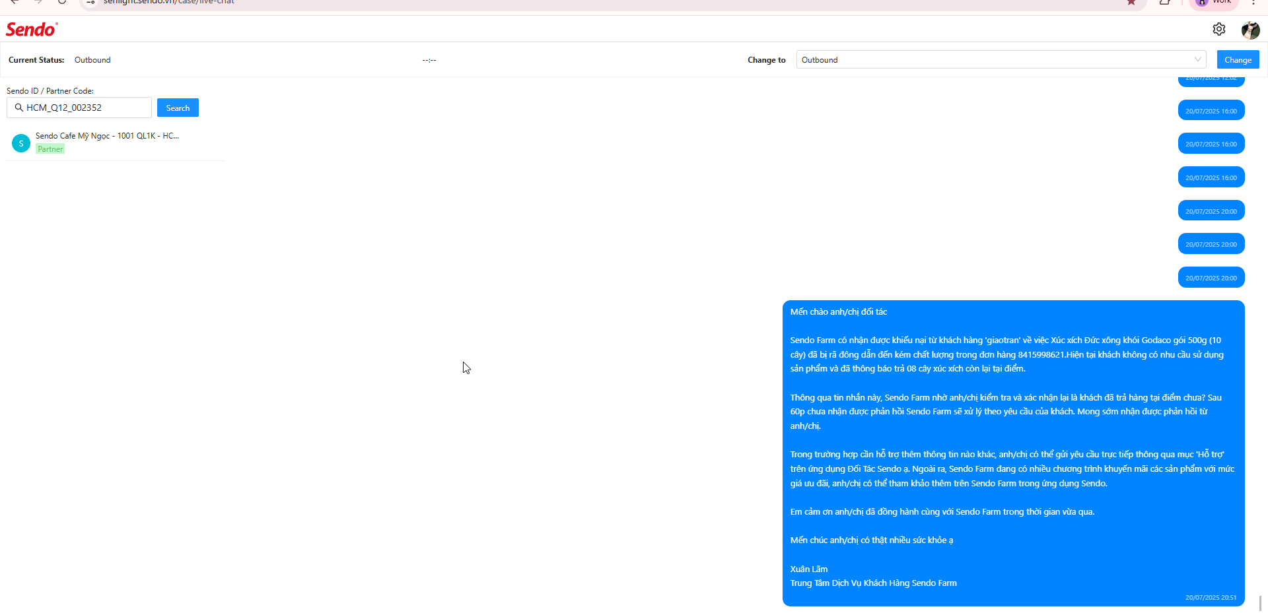Click the magnifier icon in the search field
The width and height of the screenshot is (1268, 613).
click(x=19, y=108)
